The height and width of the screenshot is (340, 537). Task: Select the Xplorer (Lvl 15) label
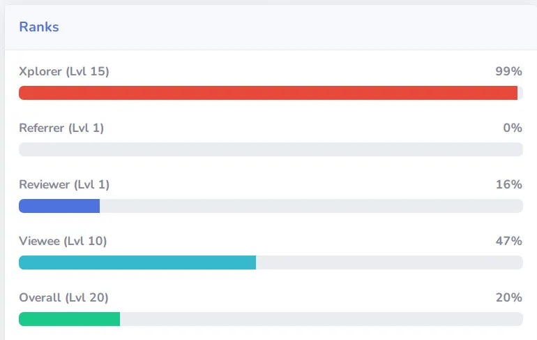tap(64, 71)
